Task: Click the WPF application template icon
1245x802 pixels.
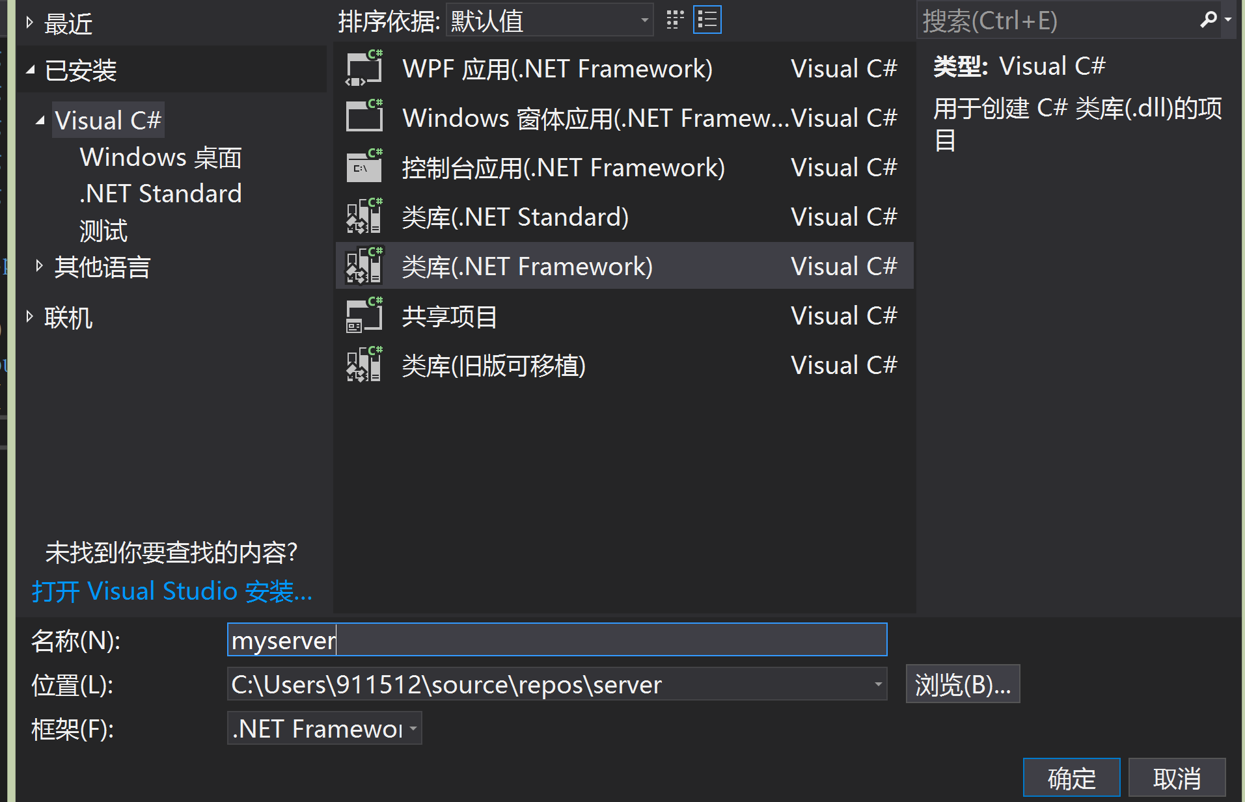Action: pyautogui.click(x=364, y=68)
